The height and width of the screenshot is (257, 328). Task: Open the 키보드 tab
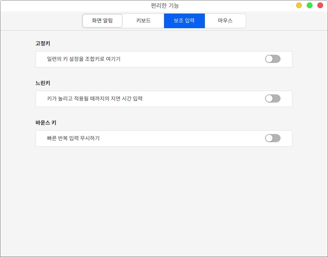(x=143, y=21)
